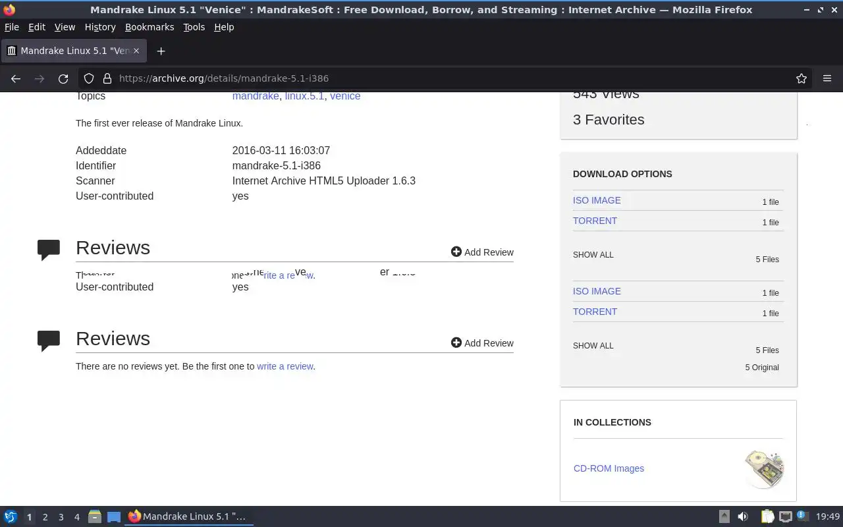The image size is (843, 527).
Task: Click the 'Scanner' label
Action: click(95, 181)
